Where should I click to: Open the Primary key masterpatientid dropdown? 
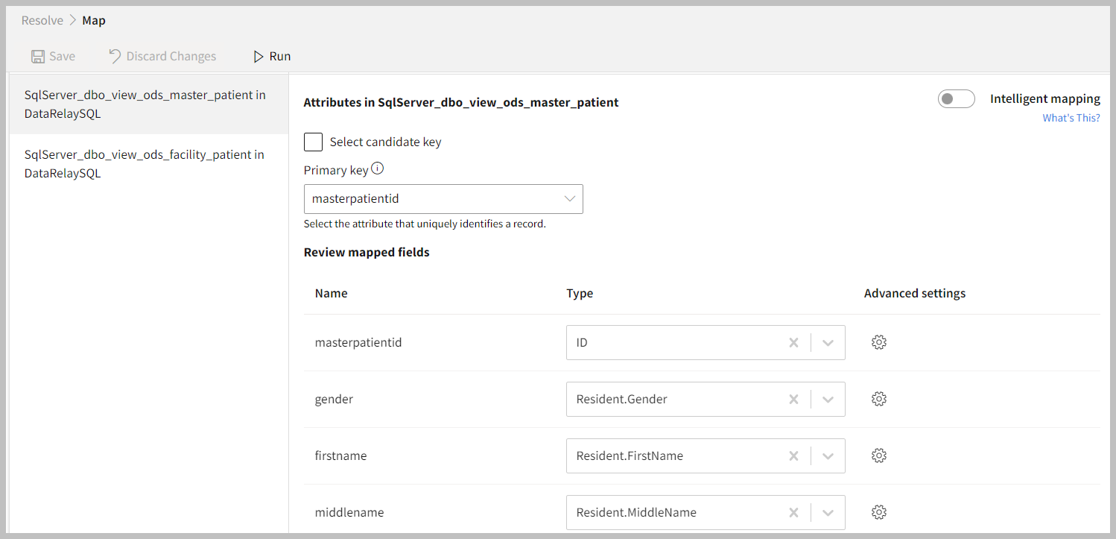443,199
